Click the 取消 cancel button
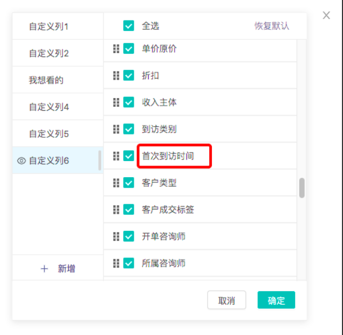This screenshot has height=335, width=343. pyautogui.click(x=226, y=300)
